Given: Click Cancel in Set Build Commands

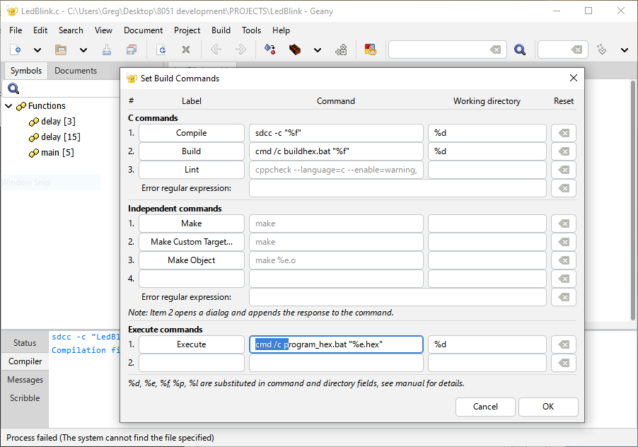Looking at the screenshot, I should (x=485, y=407).
